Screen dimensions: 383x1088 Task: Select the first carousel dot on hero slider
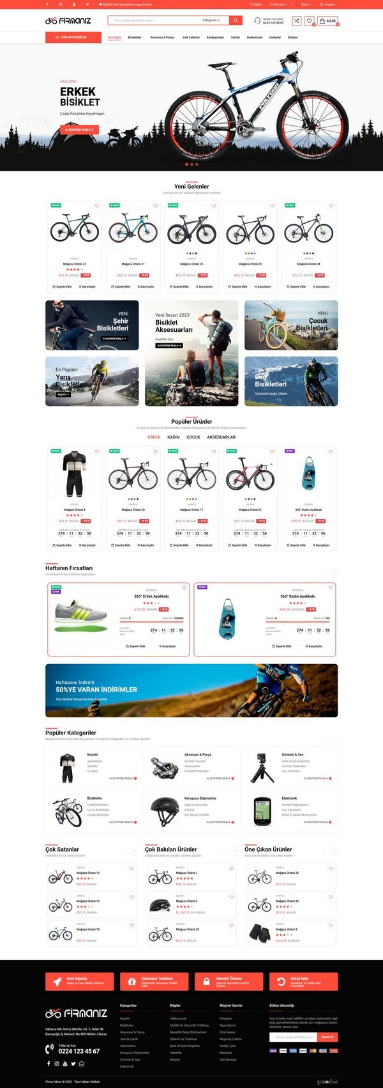pyautogui.click(x=186, y=164)
